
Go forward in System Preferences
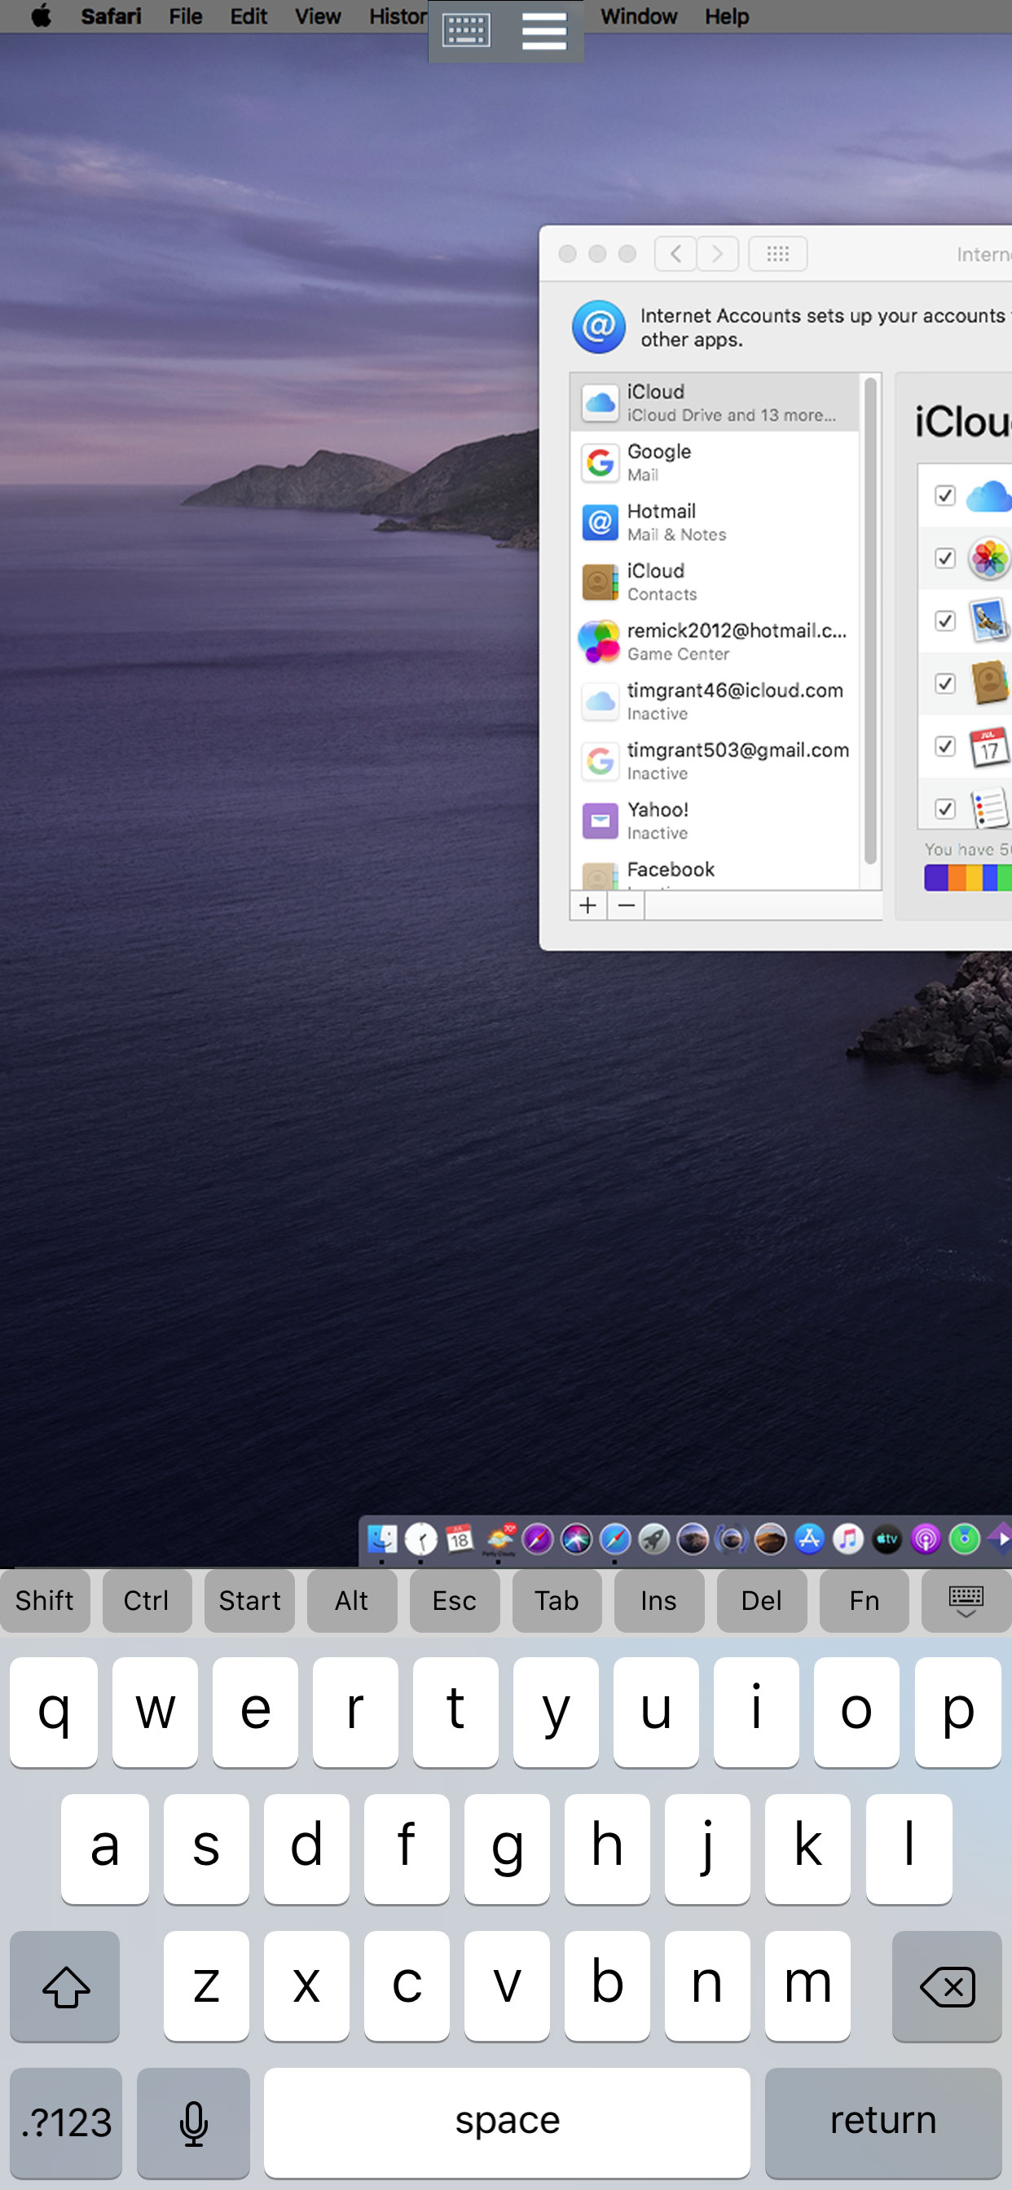pos(718,253)
